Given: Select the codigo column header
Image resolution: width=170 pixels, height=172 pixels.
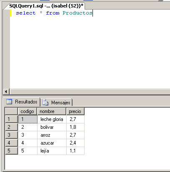Looking at the screenshot, I should point(27,111).
